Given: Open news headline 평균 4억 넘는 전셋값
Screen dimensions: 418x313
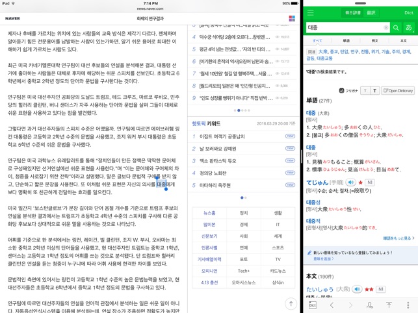Looking at the screenshot, I should [x=235, y=49].
